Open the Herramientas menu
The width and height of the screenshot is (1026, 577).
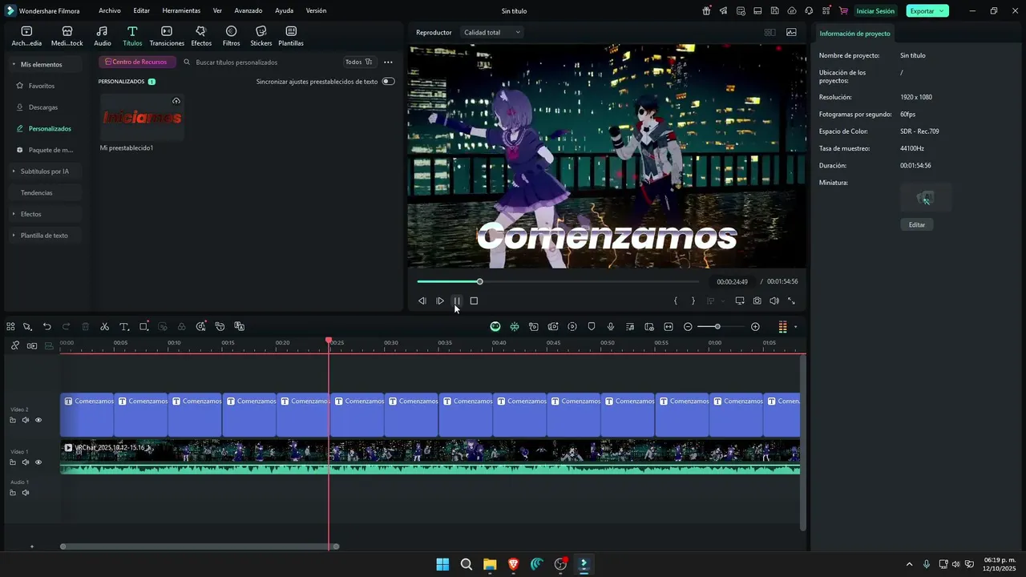[181, 11]
